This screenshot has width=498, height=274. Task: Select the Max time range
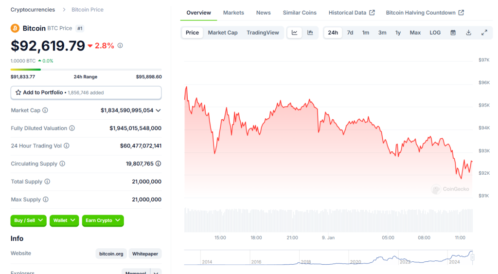click(415, 33)
